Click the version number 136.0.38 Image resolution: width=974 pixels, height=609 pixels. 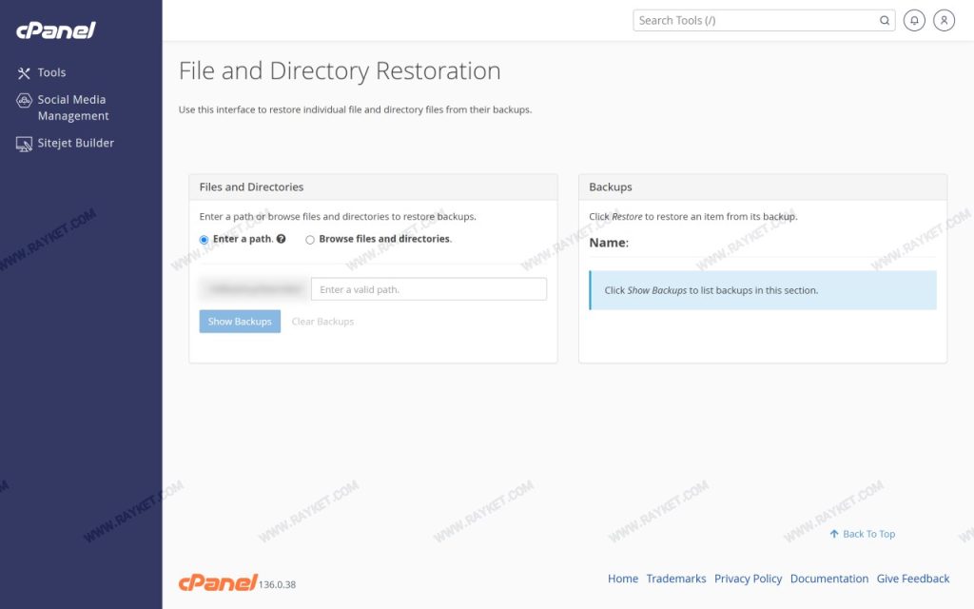[277, 585]
